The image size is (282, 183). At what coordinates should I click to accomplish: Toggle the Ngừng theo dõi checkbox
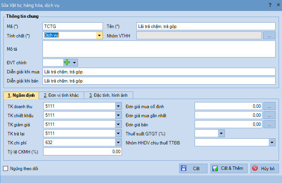6,169
